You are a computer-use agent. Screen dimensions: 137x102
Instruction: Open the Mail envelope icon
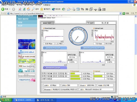(68, 9)
